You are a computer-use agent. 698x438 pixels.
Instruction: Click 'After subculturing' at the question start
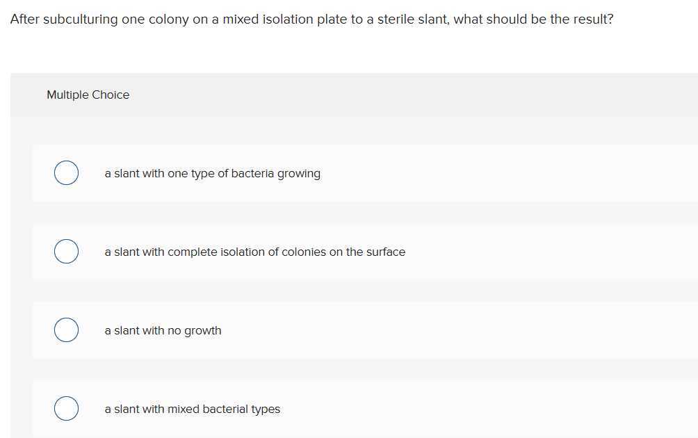(64, 19)
